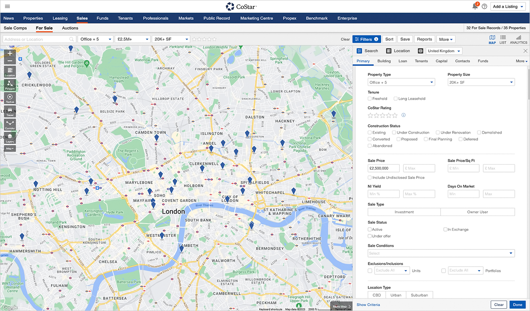Click the blue Filters button
Screen dimensions: 530x311
point(367,39)
